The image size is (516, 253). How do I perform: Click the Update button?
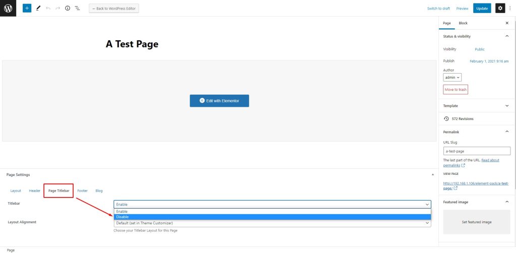pos(482,8)
